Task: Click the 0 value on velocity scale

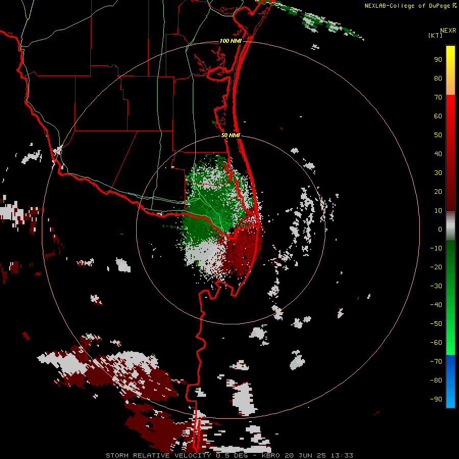Action: click(x=440, y=229)
